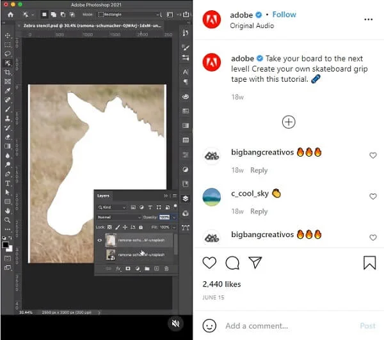Viewport: 384px width, 340px height.
Task: Reply to c_cool_sky's comment
Action: pyautogui.click(x=259, y=212)
